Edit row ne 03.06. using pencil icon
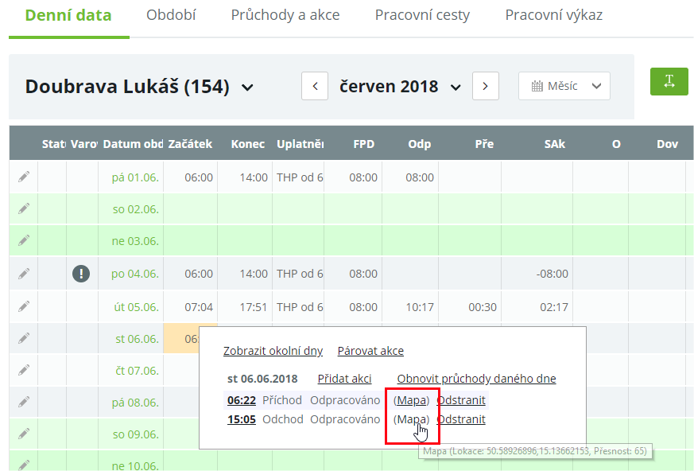Screen dimensions: 694x471 point(23,241)
